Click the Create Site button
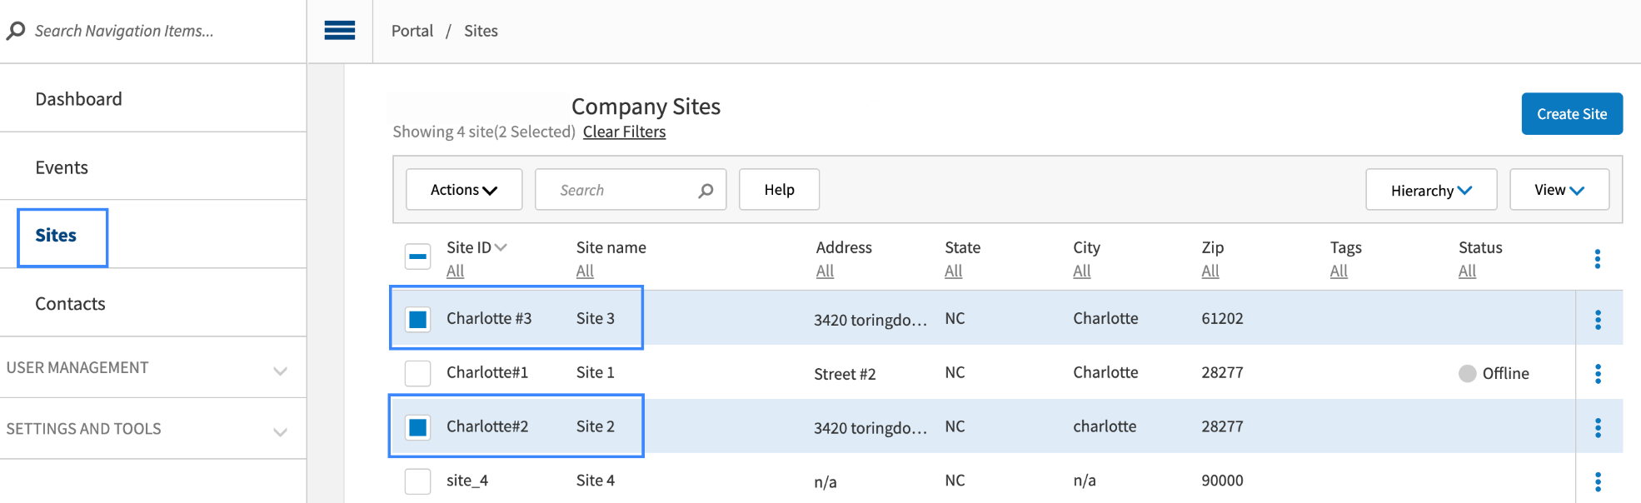1641x503 pixels. [1571, 114]
